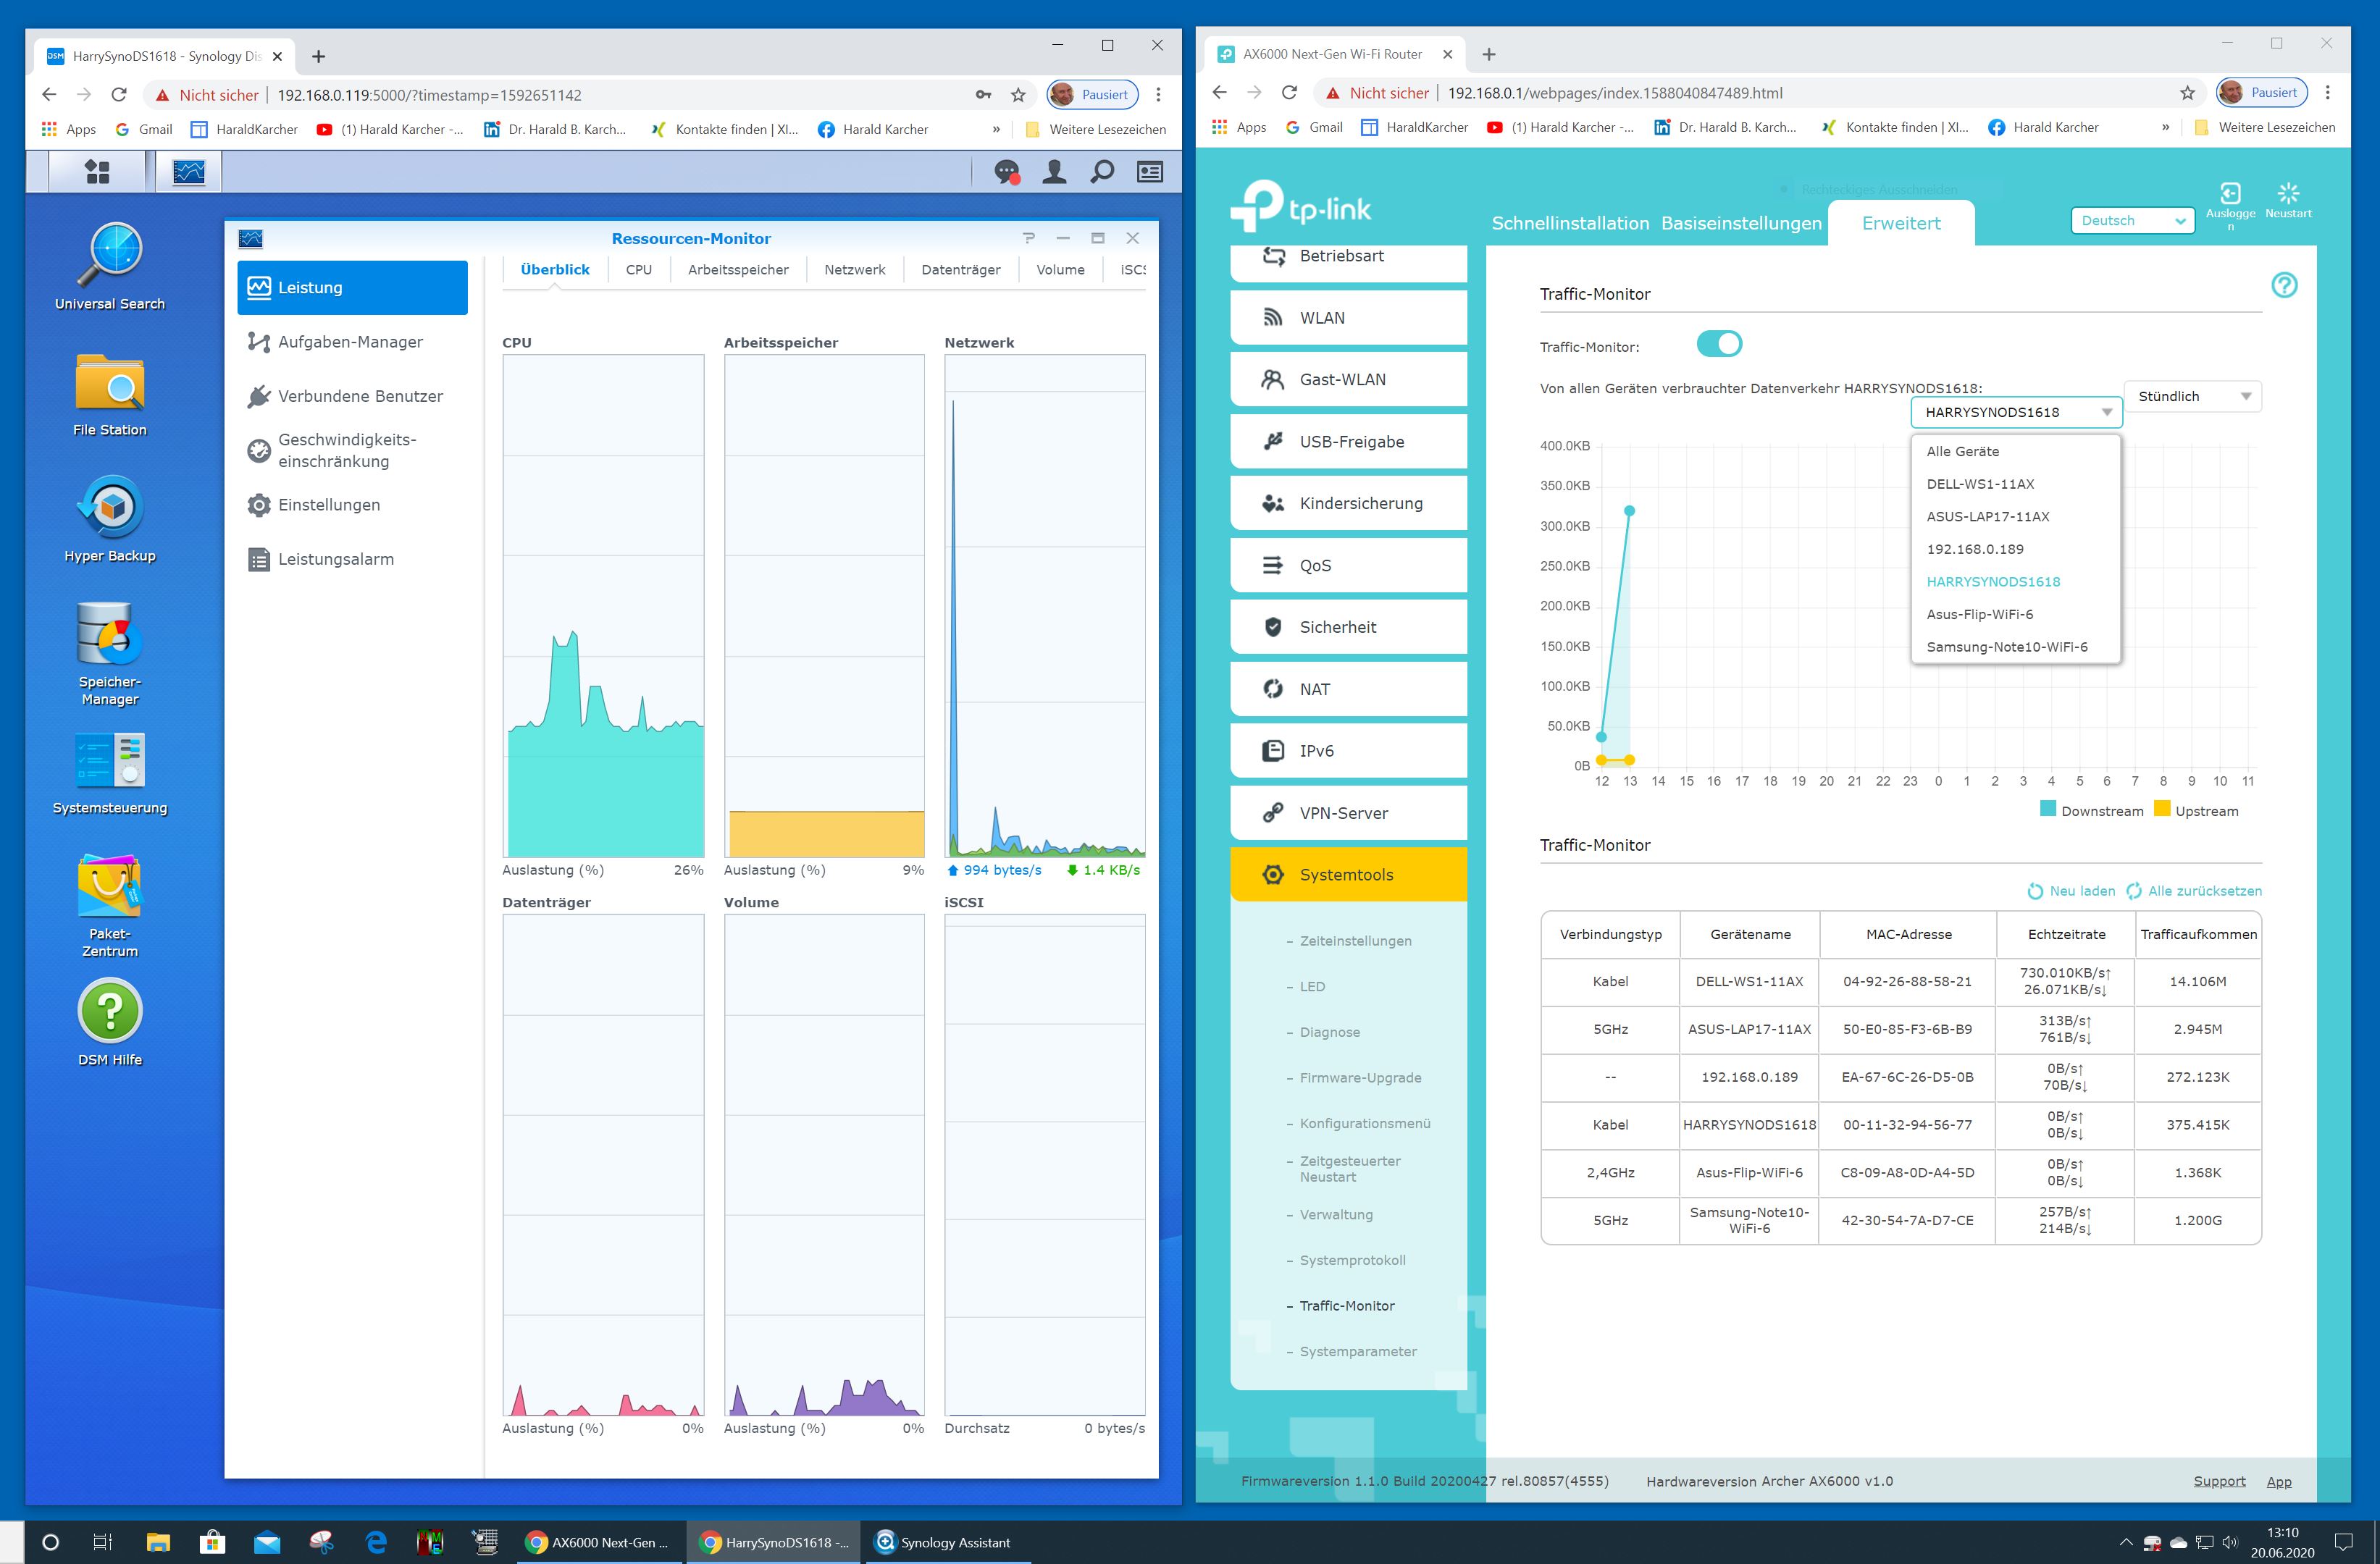Screen dimensions: 2380x1564
Task: Open Universal Search desktop icon
Action: click(x=110, y=253)
